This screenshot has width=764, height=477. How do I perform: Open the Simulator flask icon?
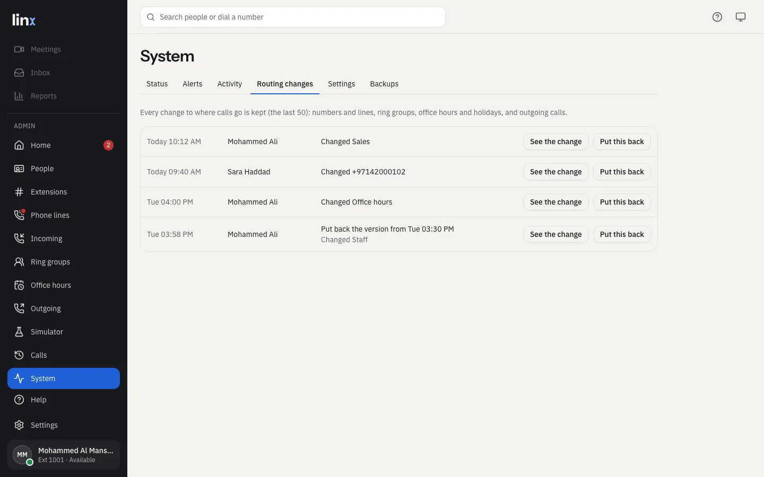pos(19,332)
